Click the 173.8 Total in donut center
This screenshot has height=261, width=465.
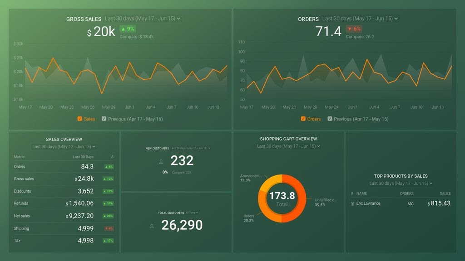click(x=282, y=198)
